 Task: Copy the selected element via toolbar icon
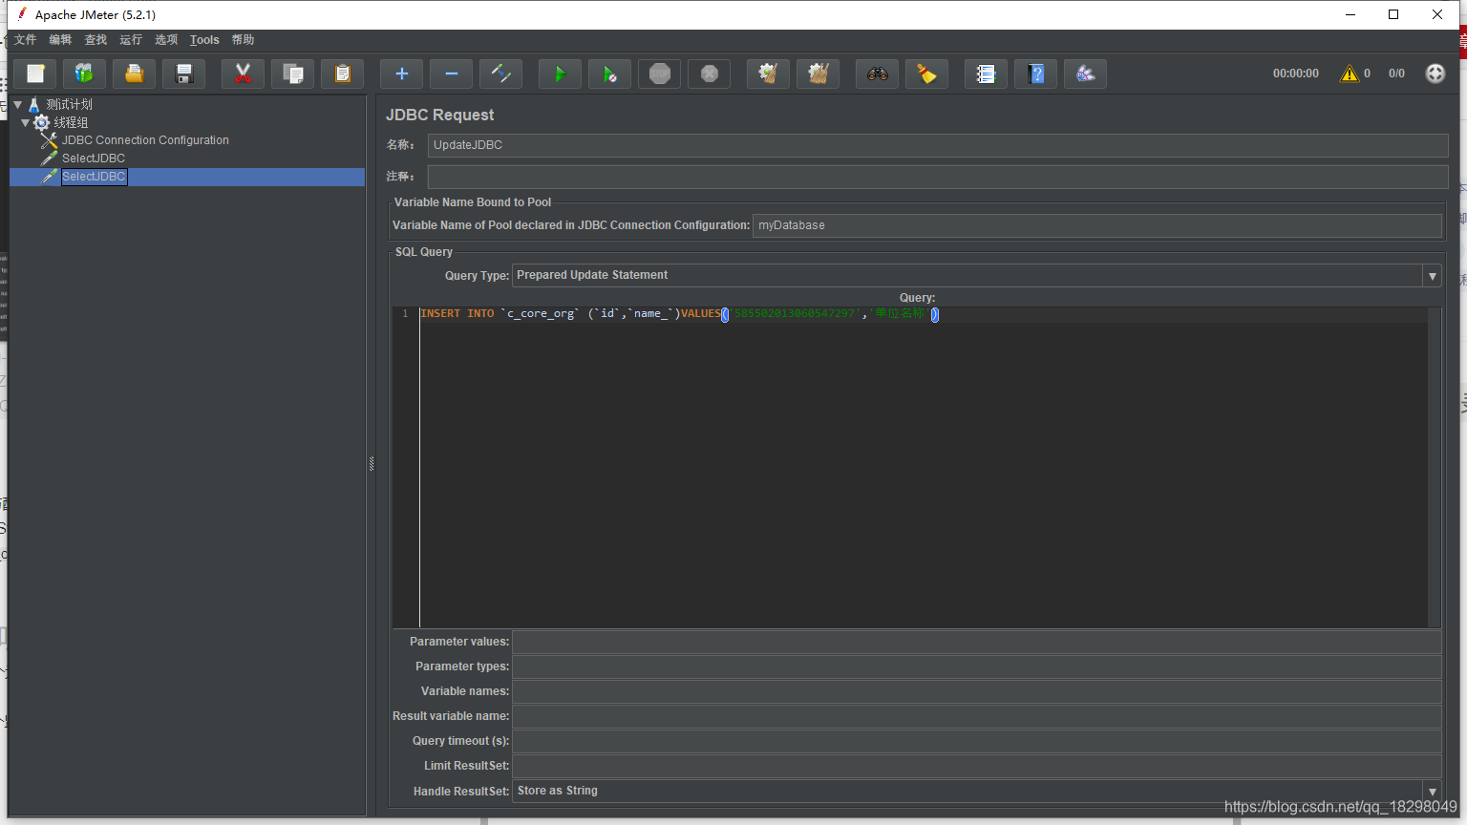(x=293, y=74)
